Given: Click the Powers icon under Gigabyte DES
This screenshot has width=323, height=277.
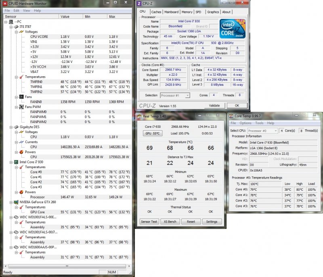Looking at the screenshot, I should coord(21,152).
